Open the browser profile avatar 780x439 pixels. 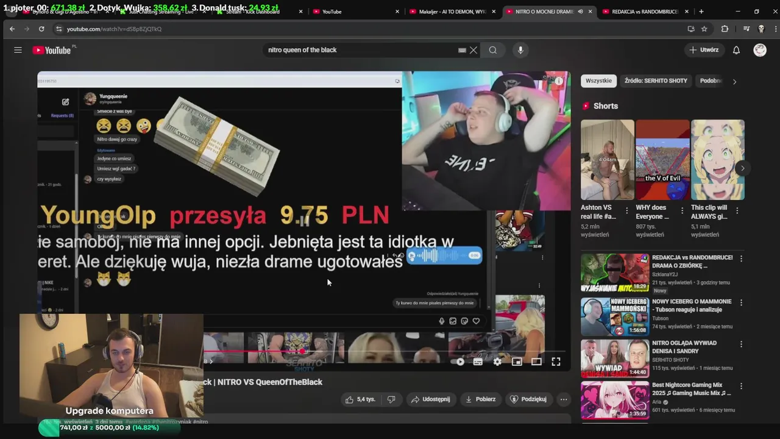coord(761,29)
